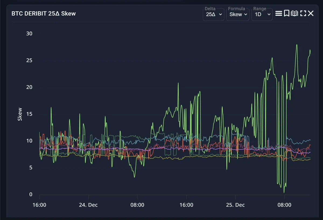Screen dimensions: 323x220
Task: Click the 08:00 label before 25. Dec
Action: (x=137, y=205)
